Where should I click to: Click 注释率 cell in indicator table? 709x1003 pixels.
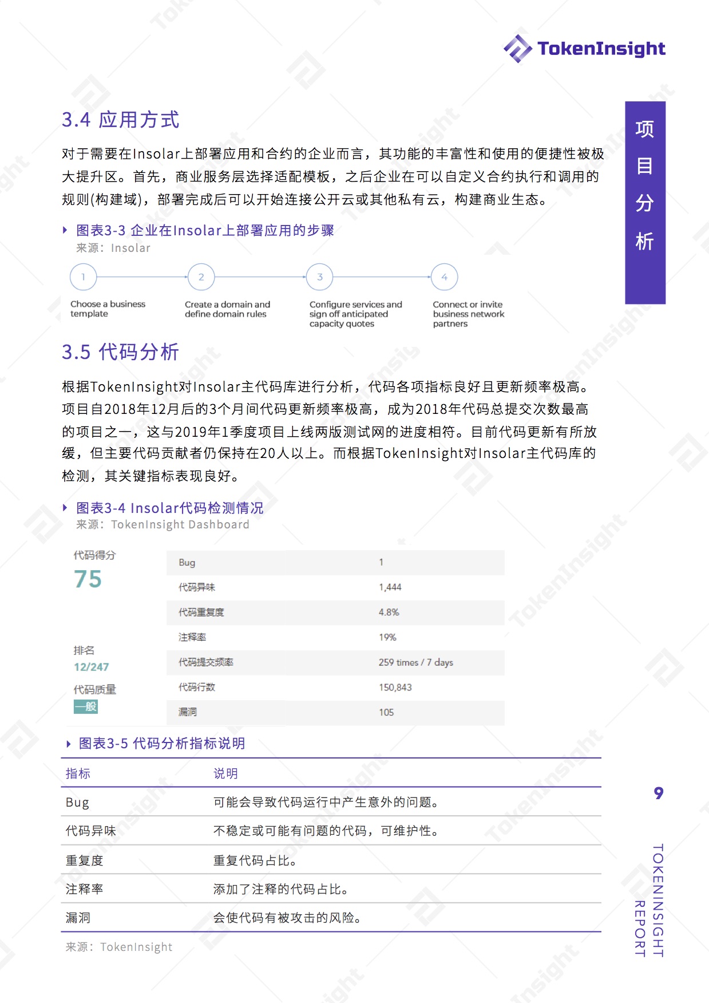[85, 889]
